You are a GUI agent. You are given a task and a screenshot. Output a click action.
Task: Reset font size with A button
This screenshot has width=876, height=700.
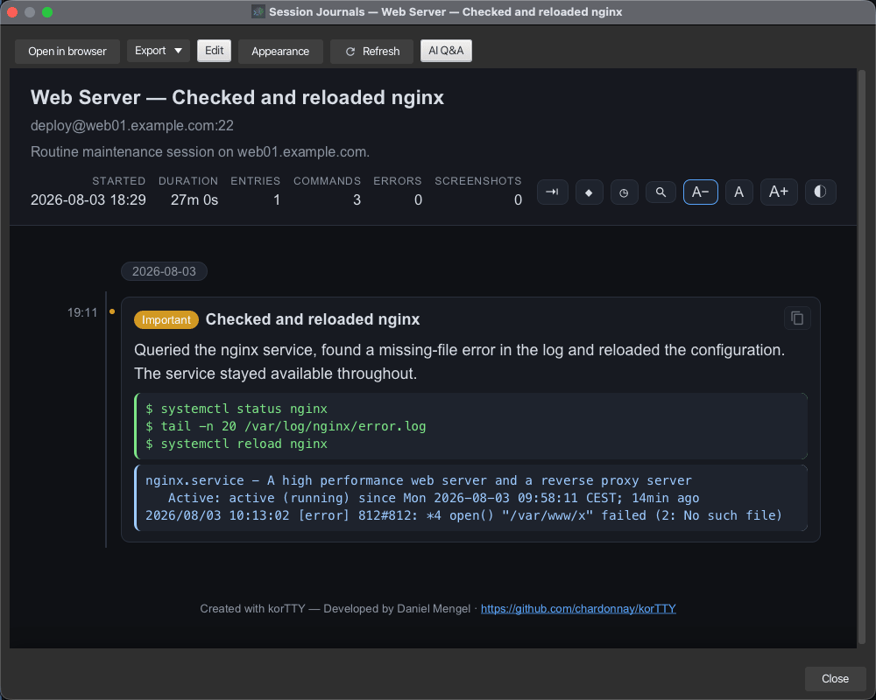pos(738,192)
